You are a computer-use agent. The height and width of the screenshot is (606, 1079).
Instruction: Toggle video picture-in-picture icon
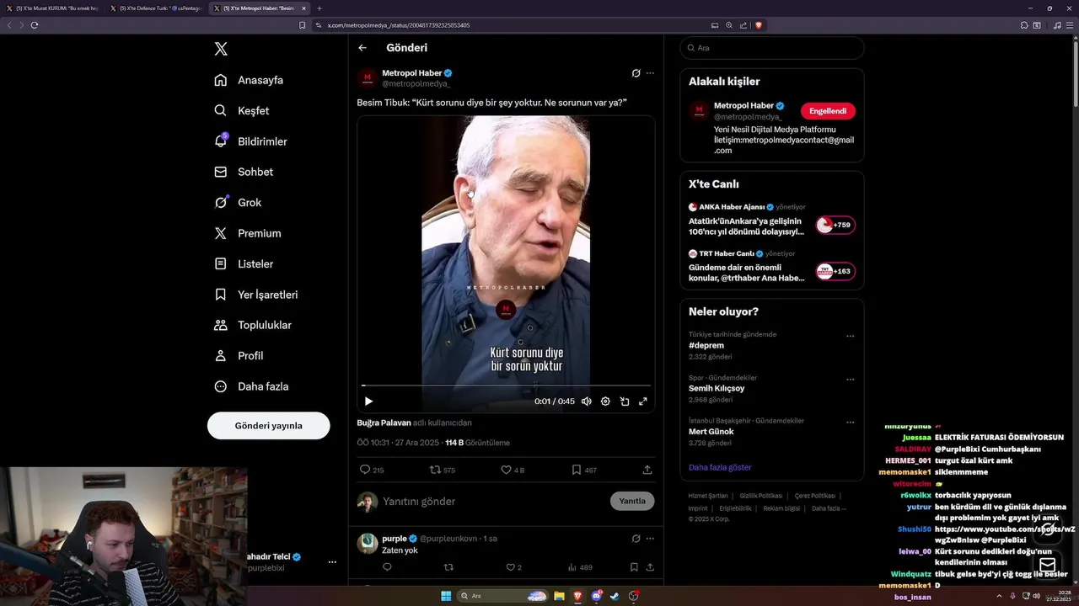click(x=625, y=401)
